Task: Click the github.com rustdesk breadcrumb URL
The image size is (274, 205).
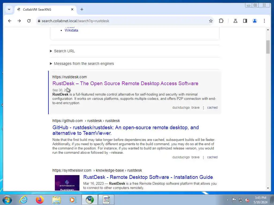Action: point(86,121)
